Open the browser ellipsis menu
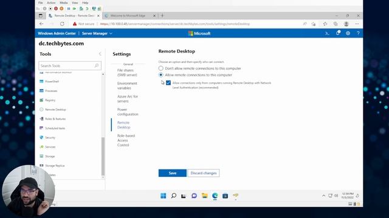The image size is (389, 218). [357, 24]
